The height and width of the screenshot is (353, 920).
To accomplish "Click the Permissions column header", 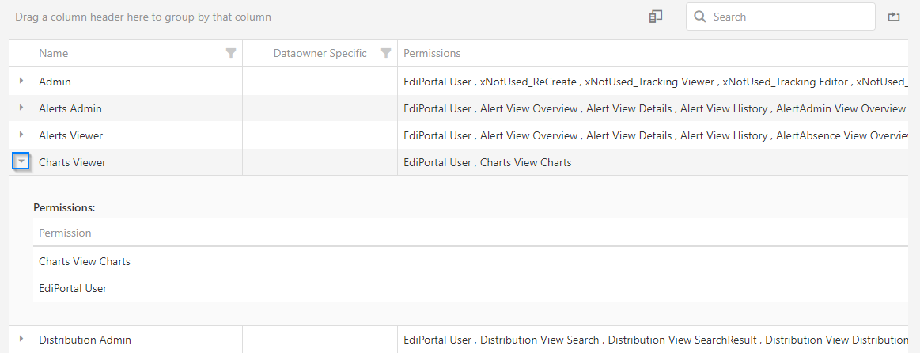I will (x=432, y=53).
